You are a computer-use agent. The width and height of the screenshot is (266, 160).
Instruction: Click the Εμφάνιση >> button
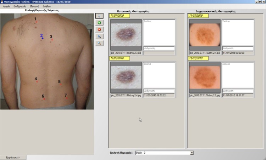pyautogui.click(x=13, y=157)
